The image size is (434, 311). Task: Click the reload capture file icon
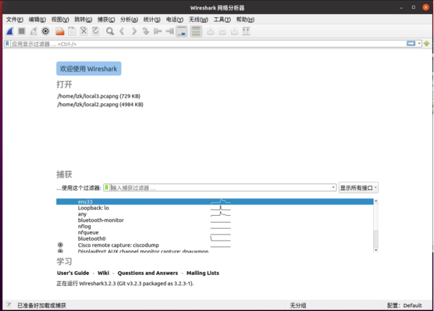[96, 32]
